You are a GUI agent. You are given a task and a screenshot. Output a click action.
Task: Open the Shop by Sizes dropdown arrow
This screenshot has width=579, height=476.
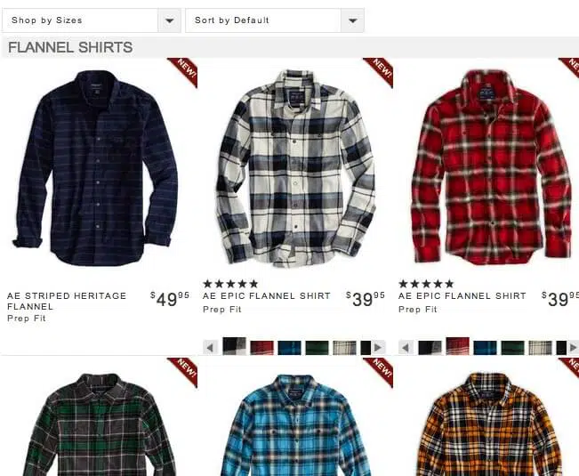point(170,20)
